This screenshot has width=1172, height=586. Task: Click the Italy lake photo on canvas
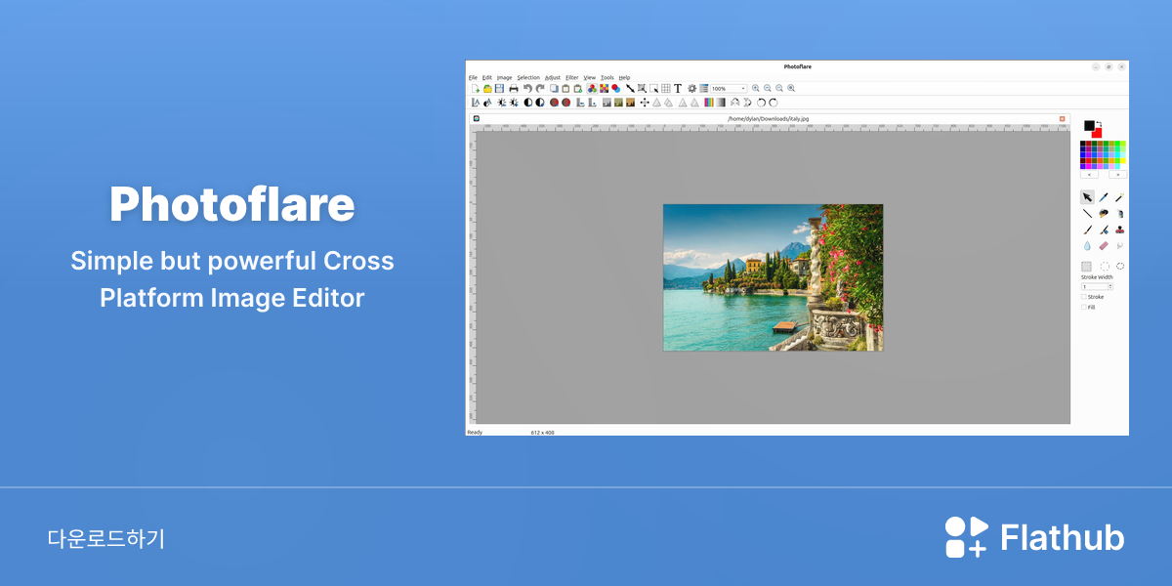tap(773, 277)
